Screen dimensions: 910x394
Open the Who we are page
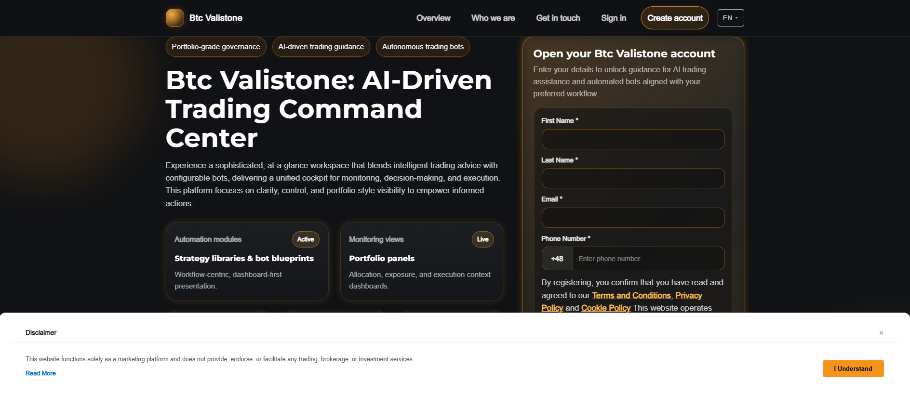point(493,18)
